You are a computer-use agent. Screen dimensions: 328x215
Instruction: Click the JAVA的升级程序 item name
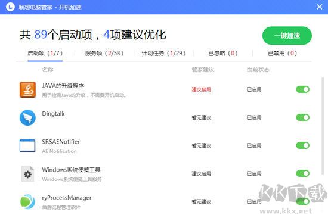(x=63, y=86)
